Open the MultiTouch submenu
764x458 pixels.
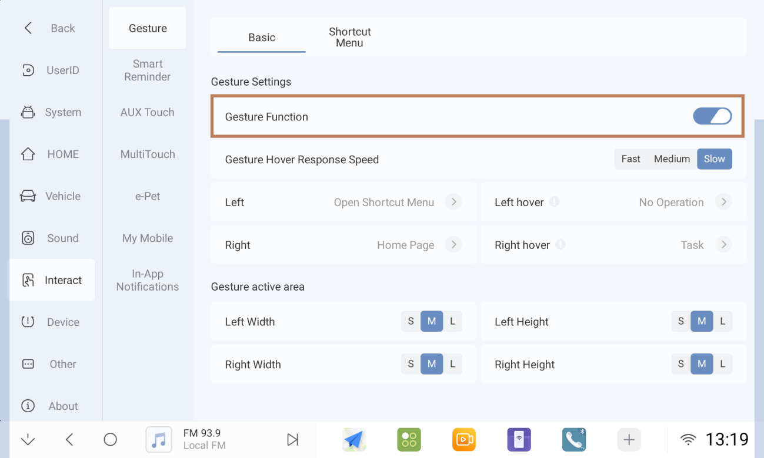148,154
